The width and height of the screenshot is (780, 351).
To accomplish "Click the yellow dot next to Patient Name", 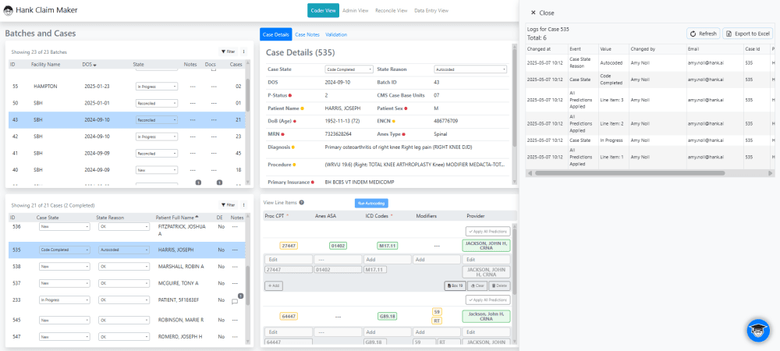I will click(302, 108).
